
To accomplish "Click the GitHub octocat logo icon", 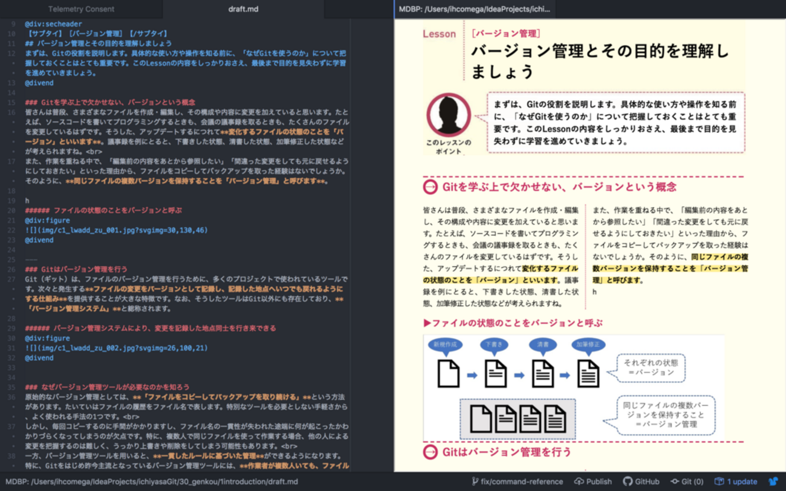I will tap(628, 481).
